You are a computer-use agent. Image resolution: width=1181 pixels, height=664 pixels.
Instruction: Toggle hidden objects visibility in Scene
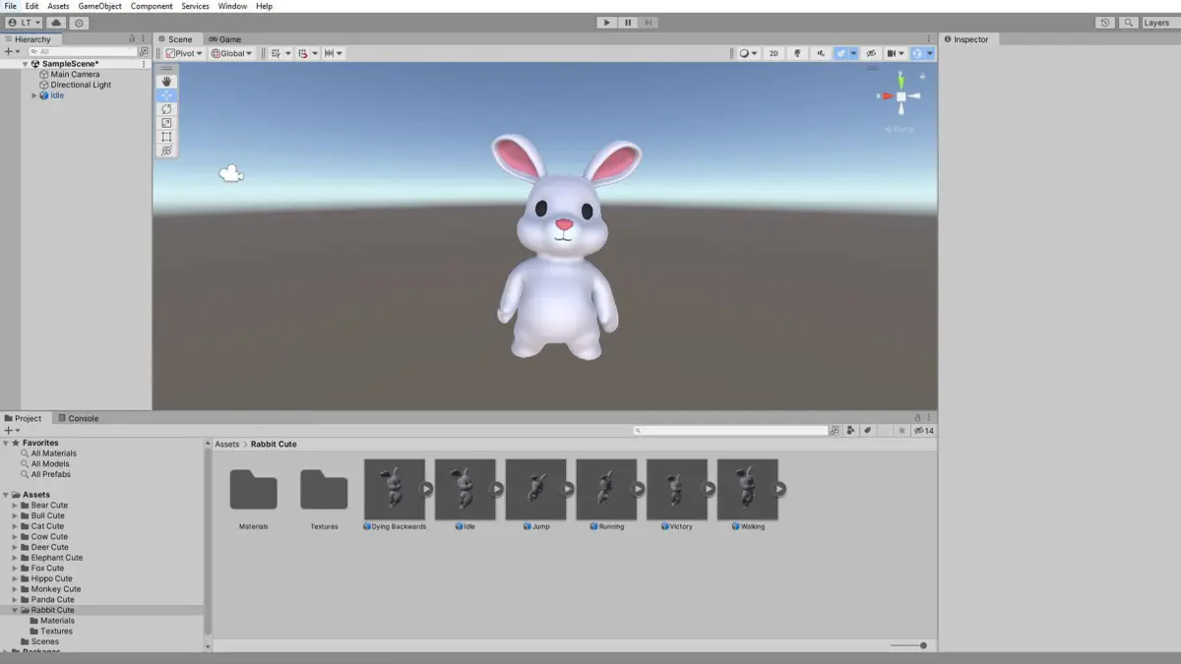(871, 53)
